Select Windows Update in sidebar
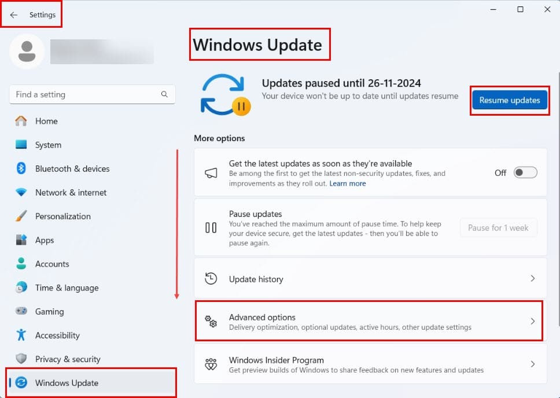Image resolution: width=560 pixels, height=398 pixels. tap(92, 382)
